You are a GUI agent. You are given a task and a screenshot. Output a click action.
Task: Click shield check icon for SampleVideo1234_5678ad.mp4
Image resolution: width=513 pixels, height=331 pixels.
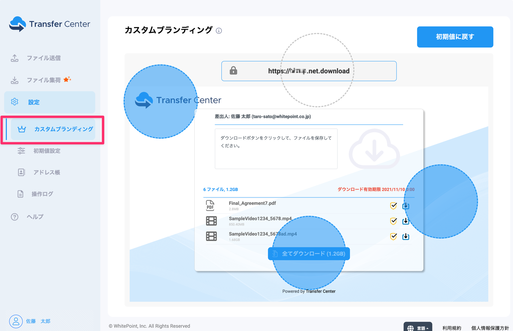tap(394, 236)
